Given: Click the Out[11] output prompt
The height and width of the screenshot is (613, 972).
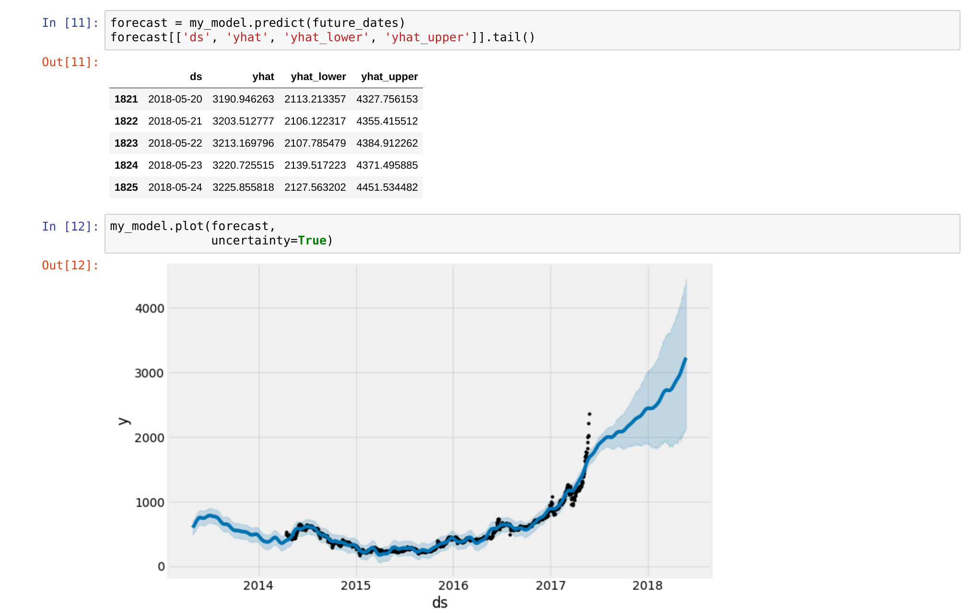Looking at the screenshot, I should 70,62.
